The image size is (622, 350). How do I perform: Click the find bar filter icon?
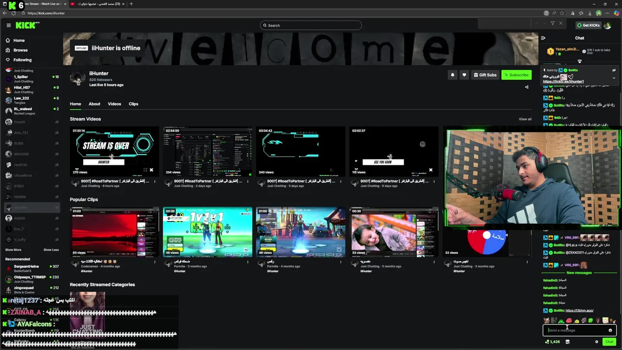point(553,23)
